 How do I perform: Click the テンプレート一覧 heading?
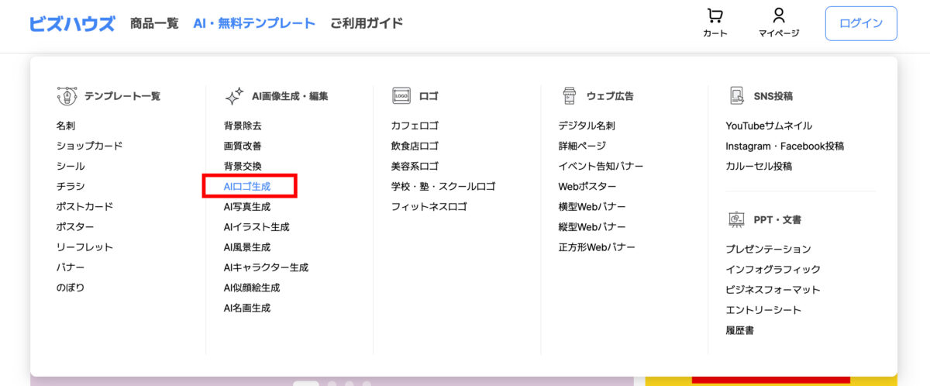pos(122,96)
